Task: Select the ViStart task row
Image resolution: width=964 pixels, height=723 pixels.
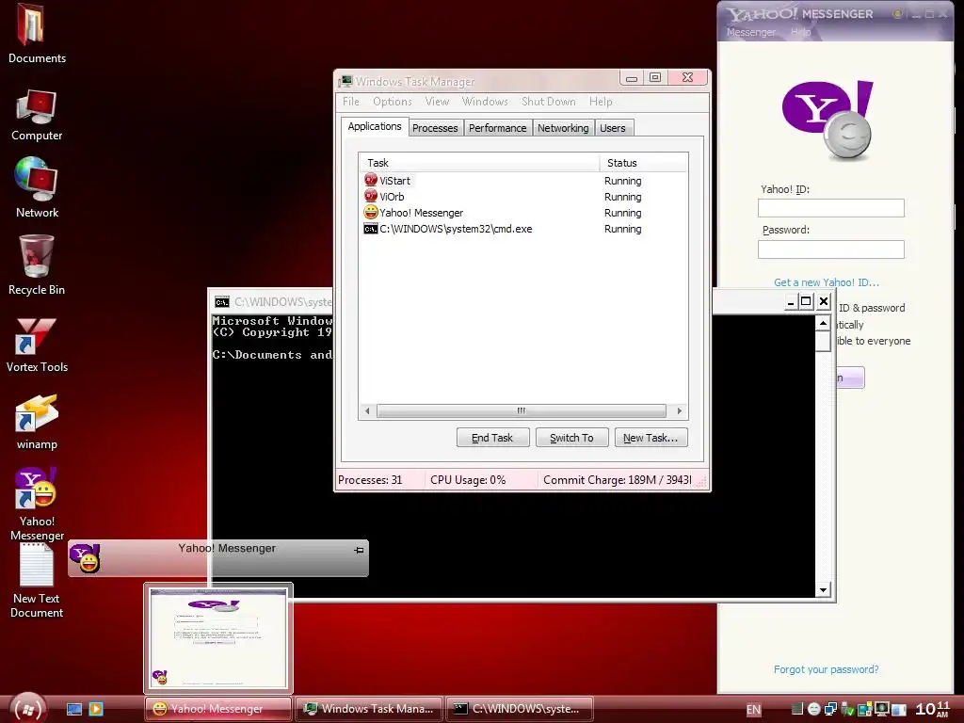Action: [x=522, y=181]
